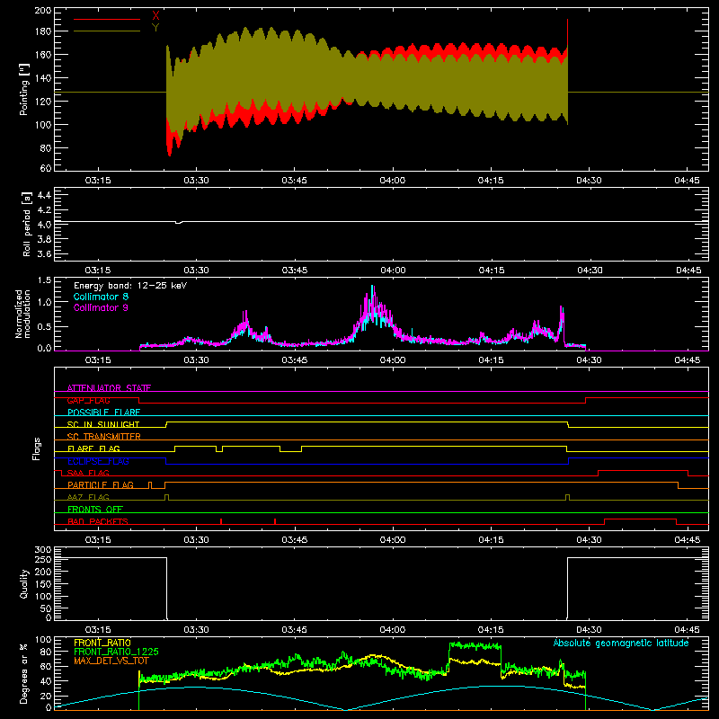Click the 'Degrees or %' axis title
The width and height of the screenshot is (719, 719).
pyautogui.click(x=23, y=673)
